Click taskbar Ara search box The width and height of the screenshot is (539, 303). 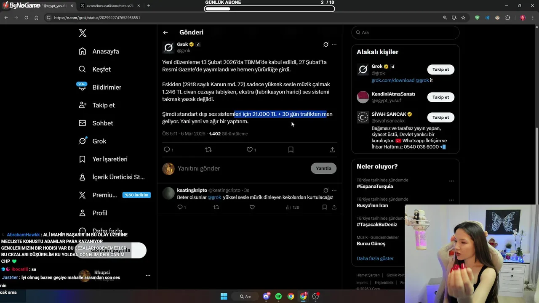click(x=245, y=296)
